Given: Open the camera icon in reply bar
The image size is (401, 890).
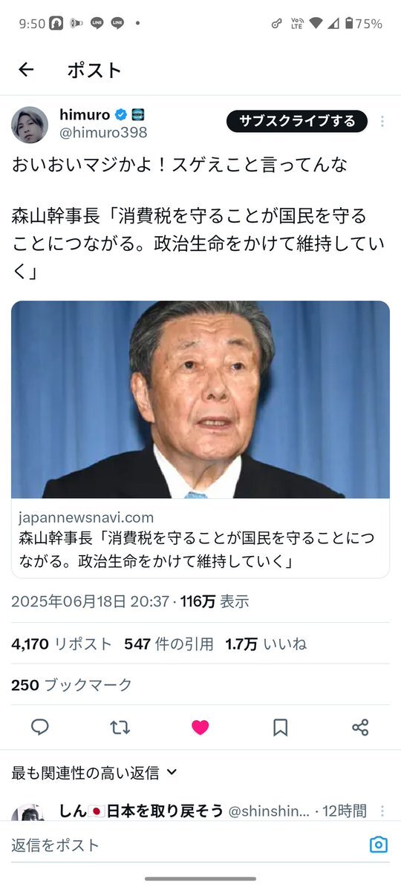Looking at the screenshot, I should 378,845.
